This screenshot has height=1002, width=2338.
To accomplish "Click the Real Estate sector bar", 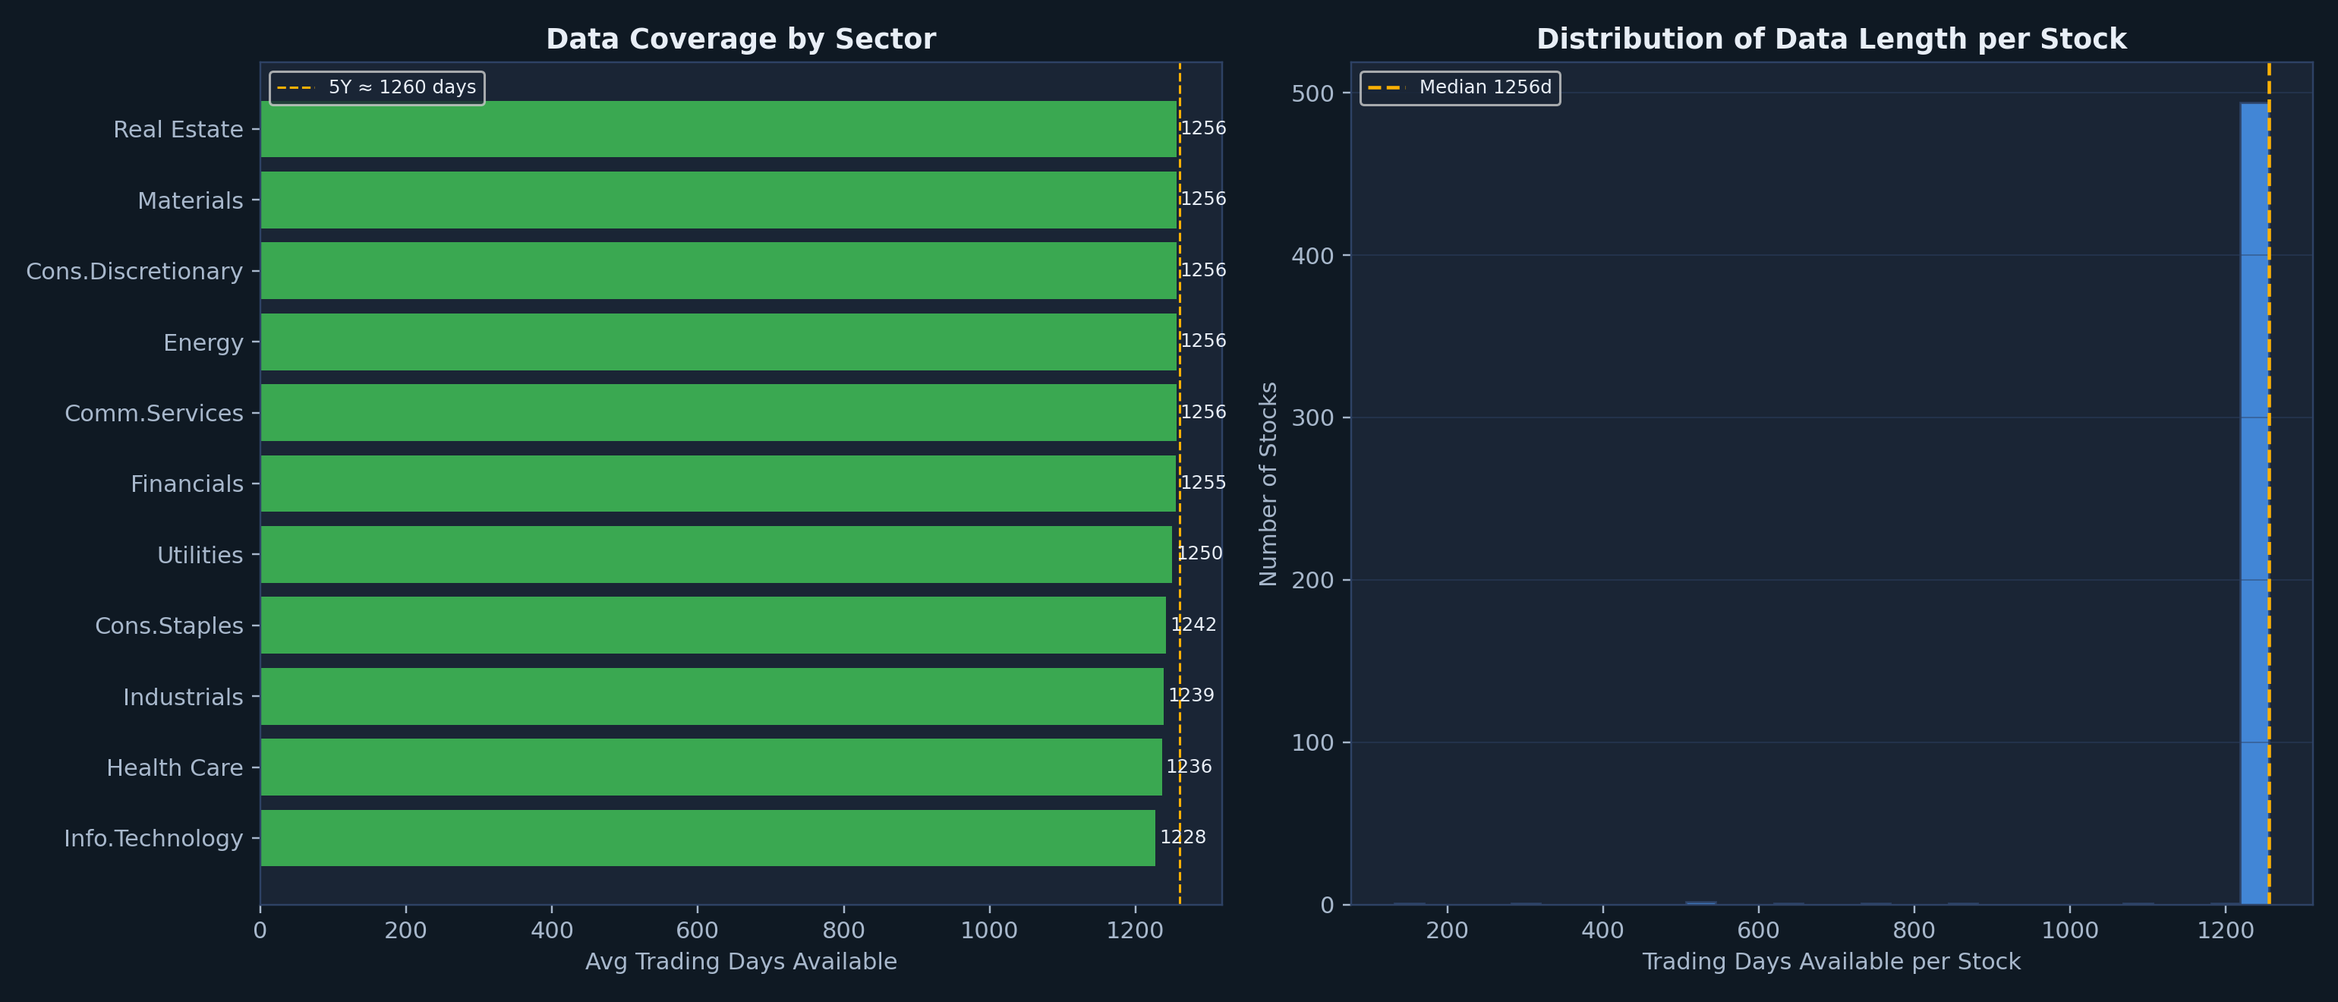I will point(718,129).
